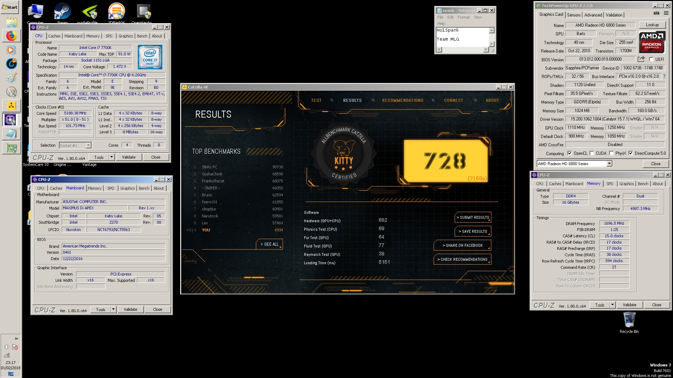
Task: Open the 3DMark06 desktop shortcut
Action: (x=116, y=14)
